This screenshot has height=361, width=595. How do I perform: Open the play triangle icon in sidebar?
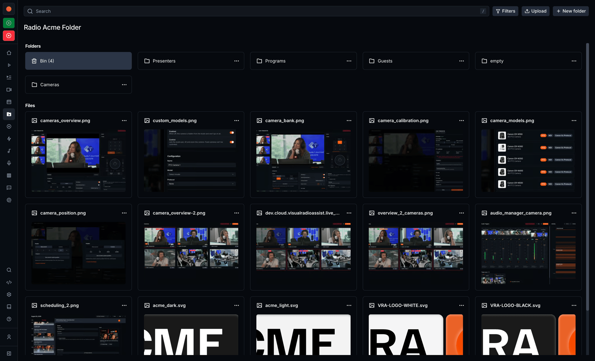pos(9,65)
